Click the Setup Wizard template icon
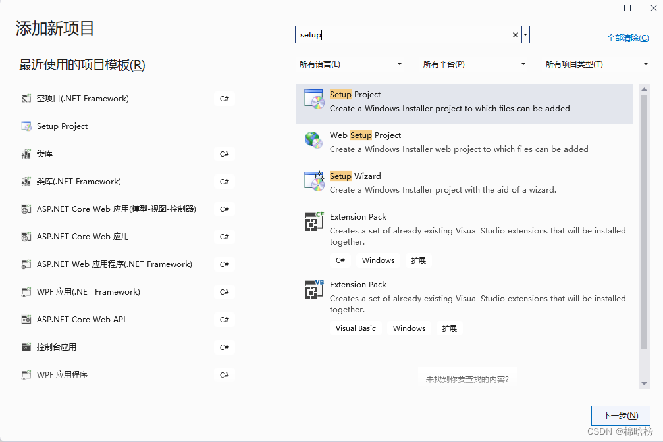 314,181
